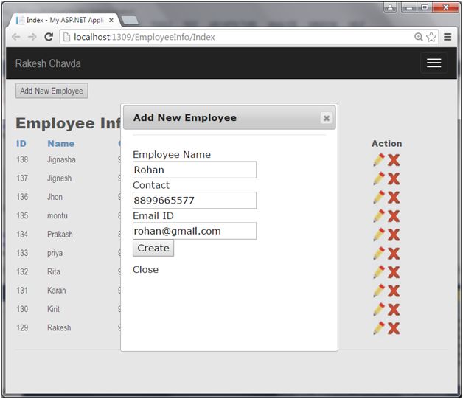Focus the Email ID field
The height and width of the screenshot is (399, 463).
click(195, 231)
